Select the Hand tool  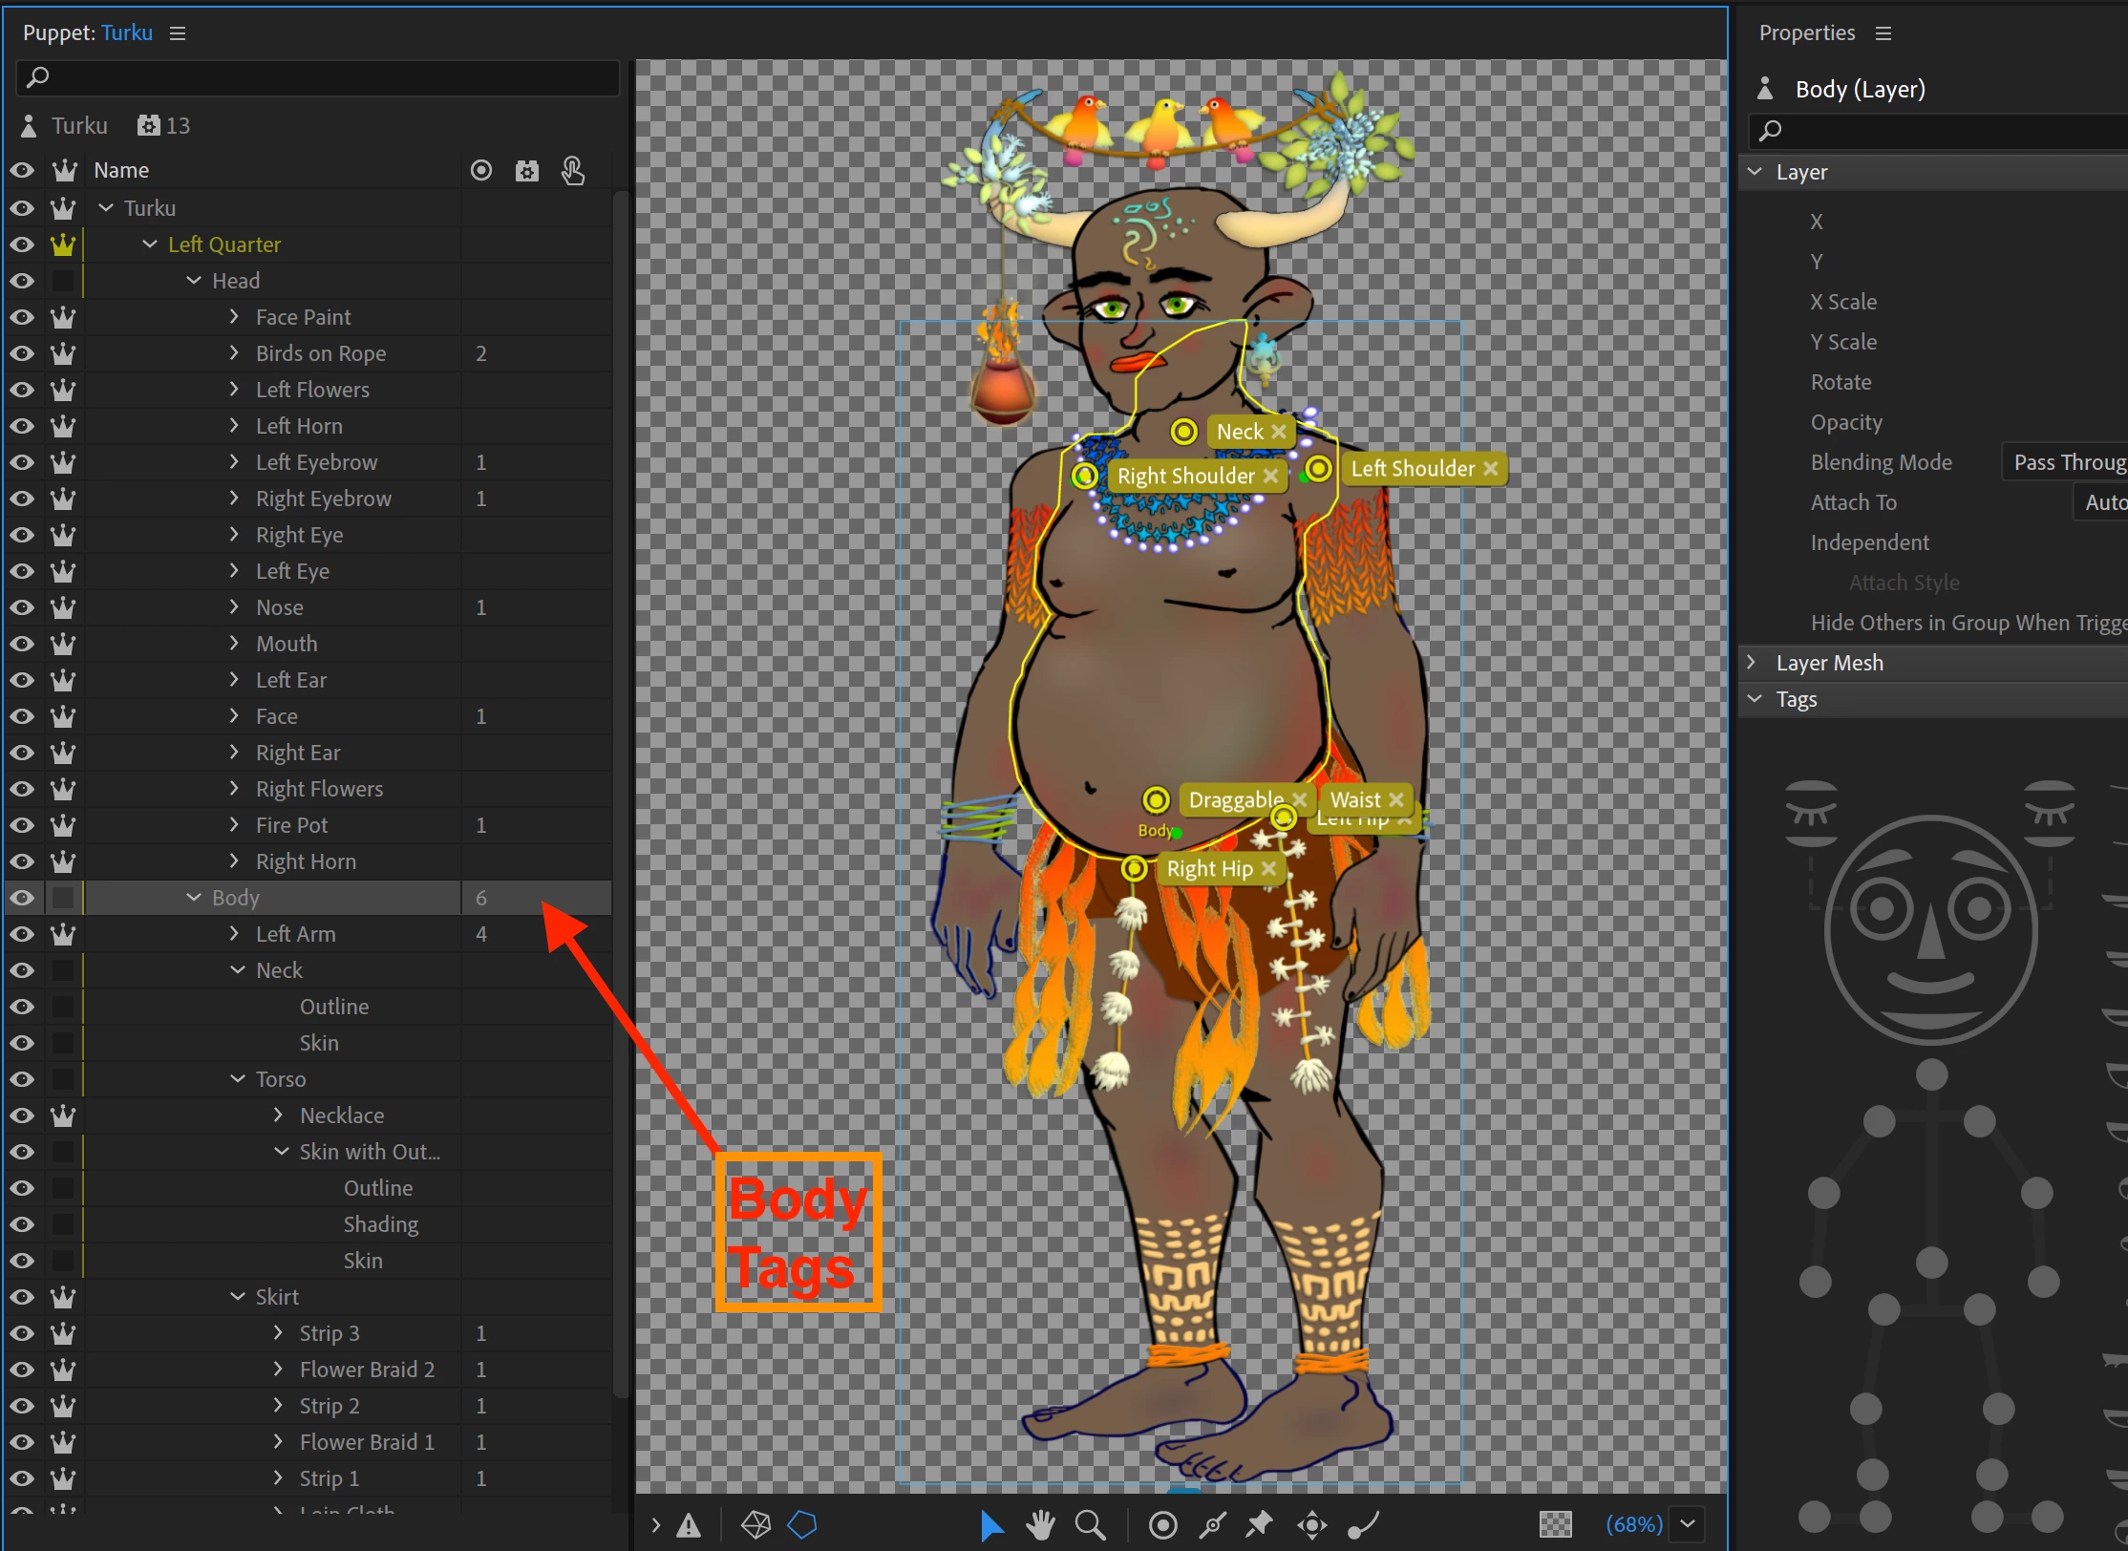tap(1040, 1525)
